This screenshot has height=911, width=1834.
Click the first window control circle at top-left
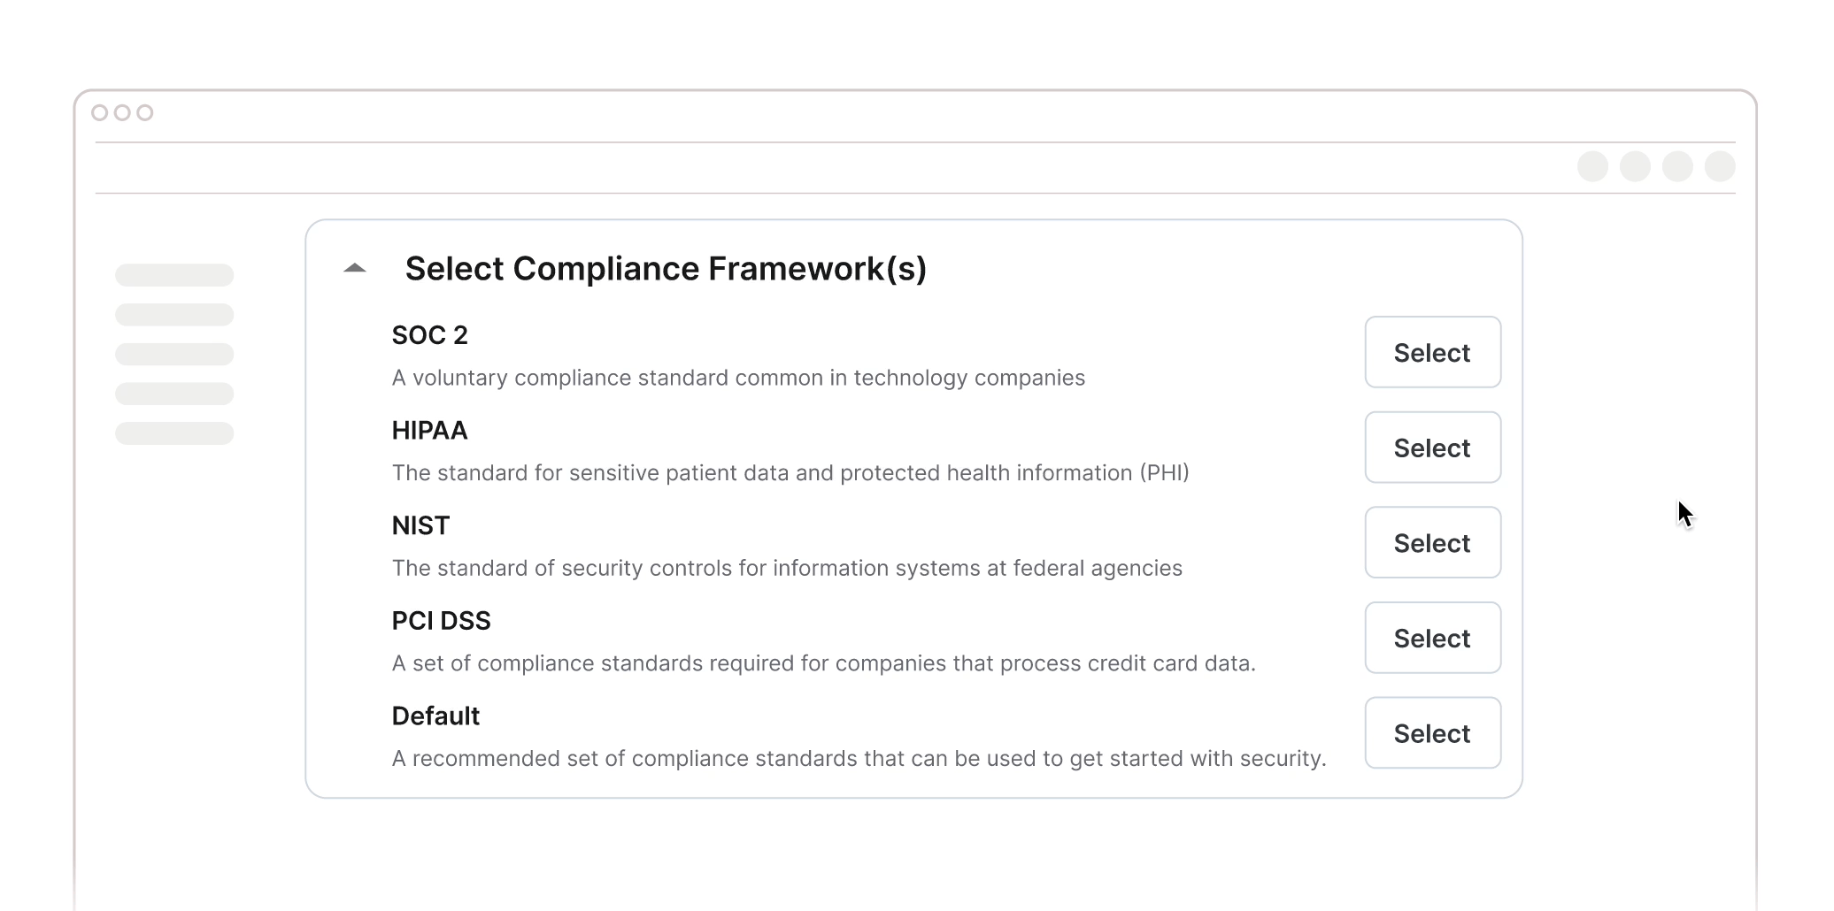pos(100,112)
